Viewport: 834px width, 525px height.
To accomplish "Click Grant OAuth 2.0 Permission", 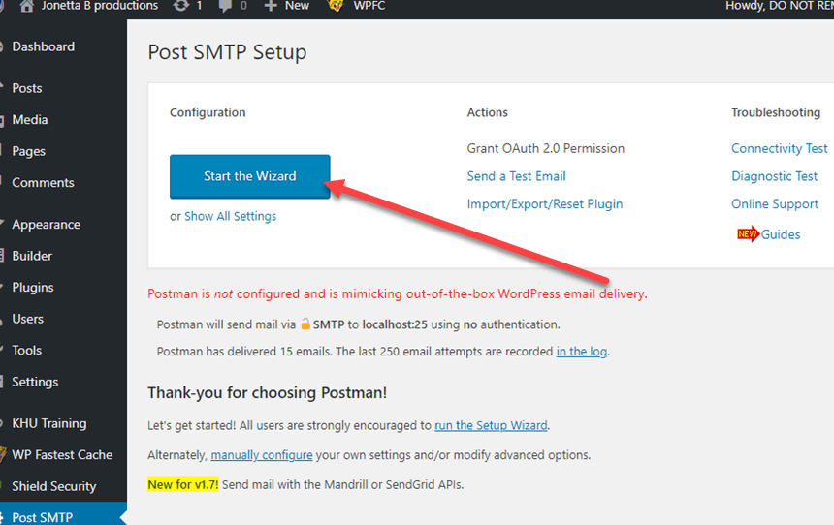I will (546, 148).
